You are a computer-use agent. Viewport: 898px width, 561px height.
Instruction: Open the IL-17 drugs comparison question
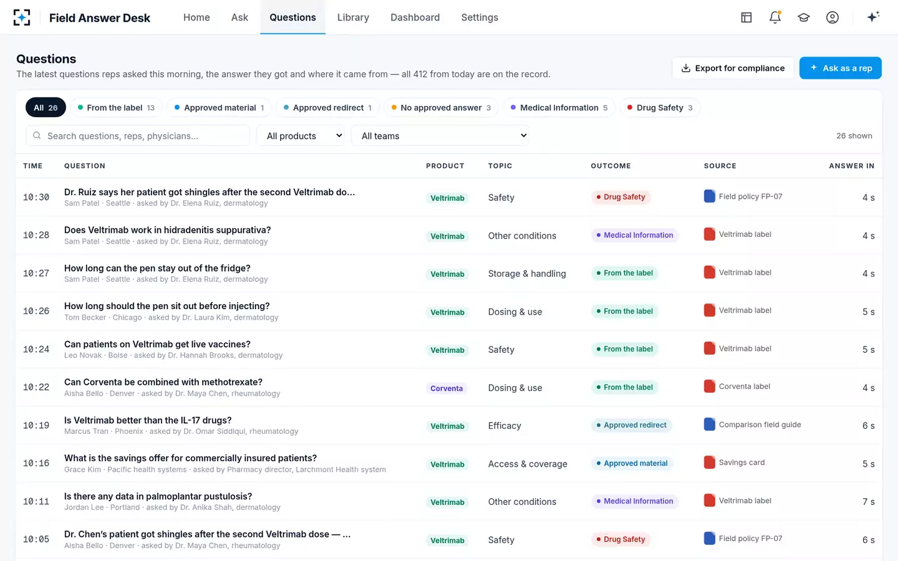click(x=148, y=420)
